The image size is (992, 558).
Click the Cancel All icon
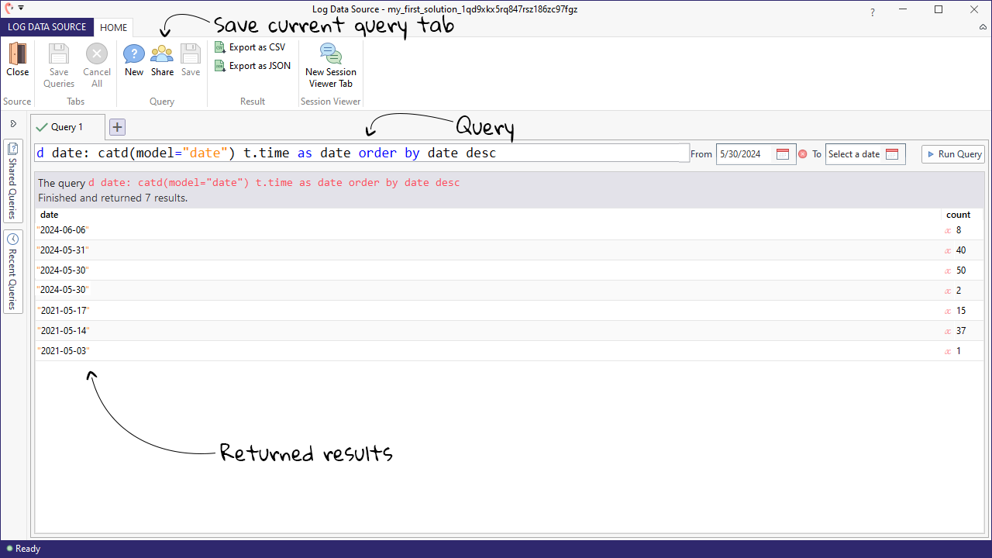[x=96, y=62]
